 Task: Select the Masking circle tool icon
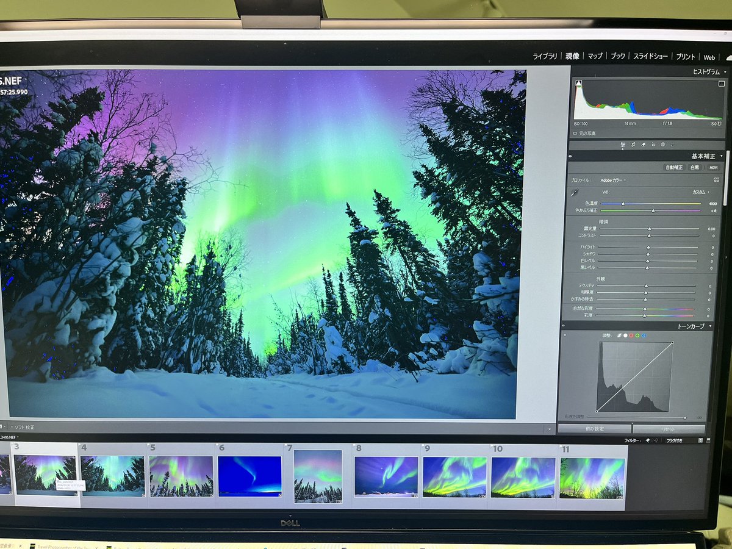[662, 145]
